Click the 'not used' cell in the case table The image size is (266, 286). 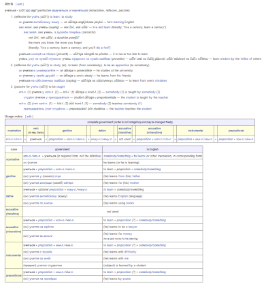pyautogui.click(x=112, y=212)
